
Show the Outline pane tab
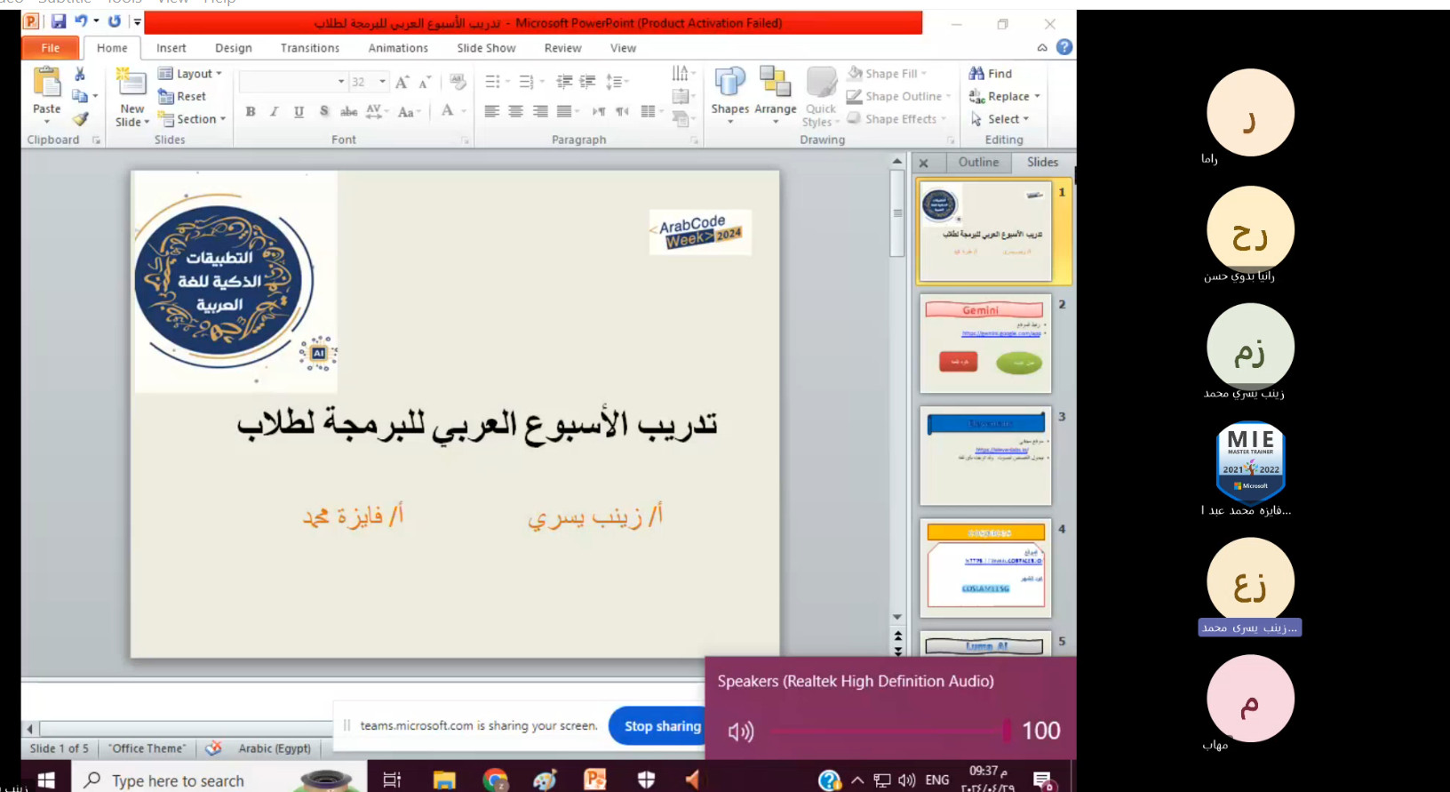coord(978,163)
